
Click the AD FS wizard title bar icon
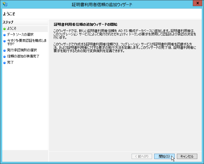click(x=5, y=4)
